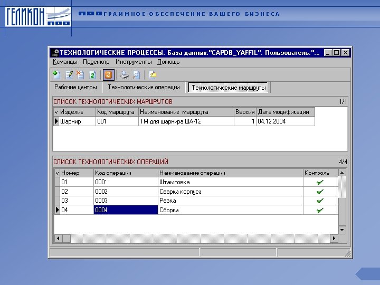This screenshot has height=285, width=380.
Task: Click the 'v' selector header in routes table
Action: [56, 112]
